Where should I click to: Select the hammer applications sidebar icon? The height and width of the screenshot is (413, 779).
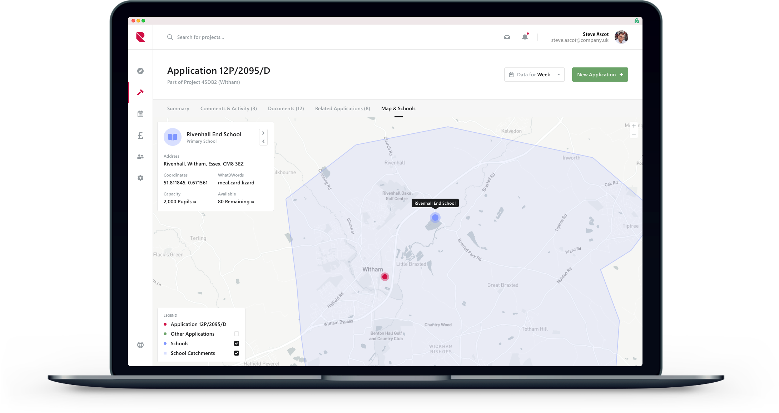coord(140,92)
